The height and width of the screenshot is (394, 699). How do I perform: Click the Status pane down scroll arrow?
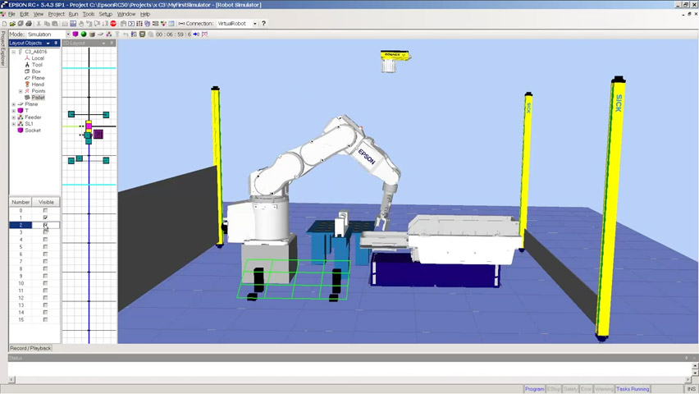point(695,373)
